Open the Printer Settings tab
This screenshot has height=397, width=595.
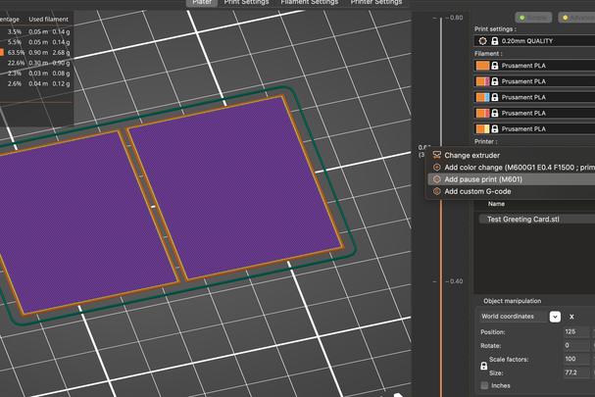point(376,2)
